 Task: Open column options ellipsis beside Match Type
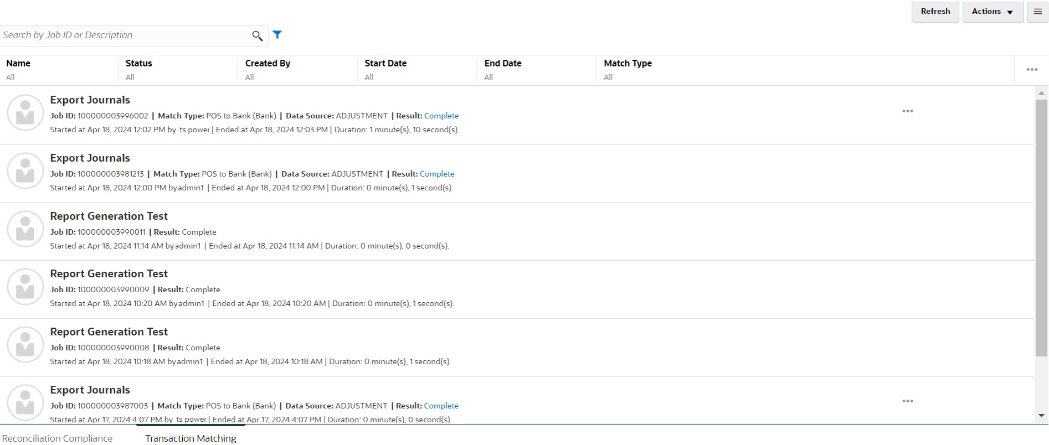point(1031,70)
